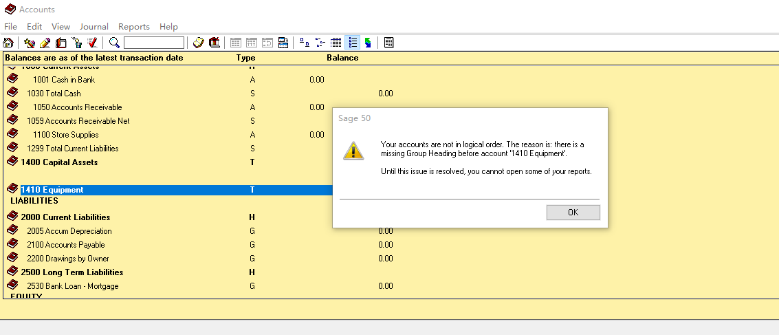Click the latest transaction date column header
The image size is (779, 335).
(x=94, y=58)
